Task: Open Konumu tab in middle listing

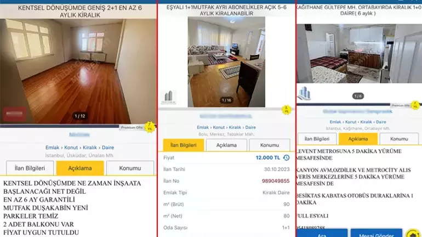Action: [x=269, y=145]
